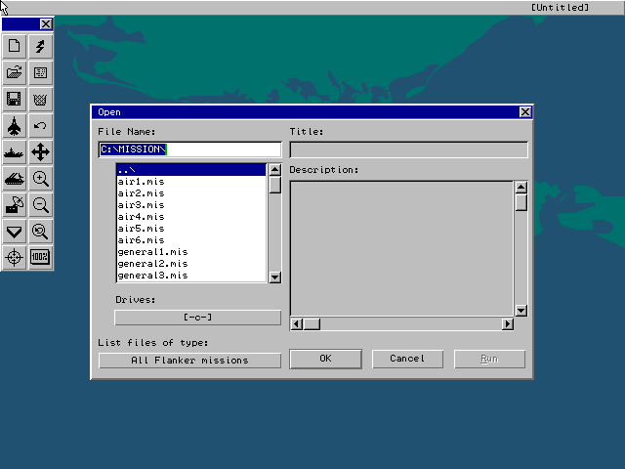The image size is (625, 469).
Task: Click the new mission blank page icon
Action: click(15, 46)
